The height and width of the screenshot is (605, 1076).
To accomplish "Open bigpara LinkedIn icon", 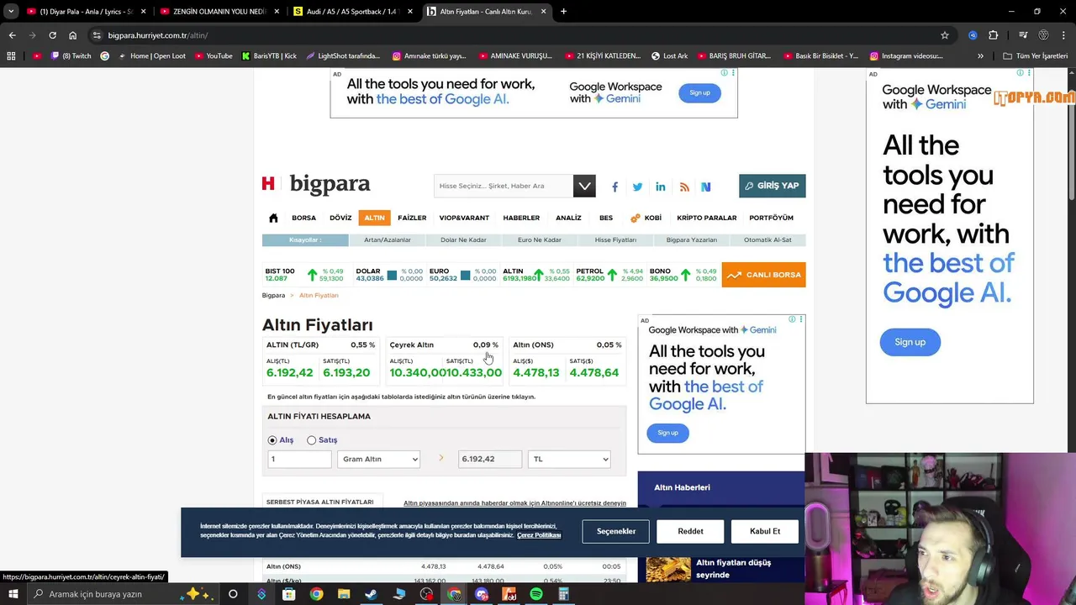I will pyautogui.click(x=661, y=187).
